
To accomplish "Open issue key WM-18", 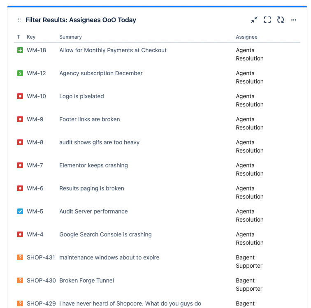I will [x=36, y=50].
